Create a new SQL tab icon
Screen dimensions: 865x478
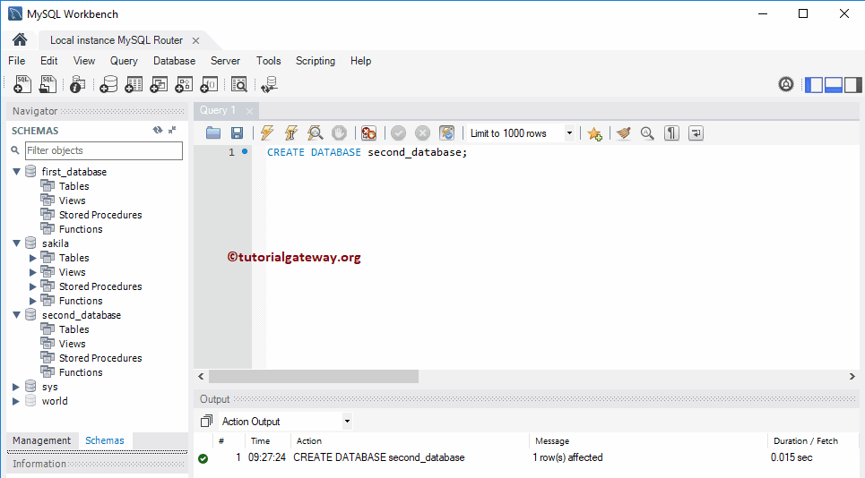coord(22,84)
